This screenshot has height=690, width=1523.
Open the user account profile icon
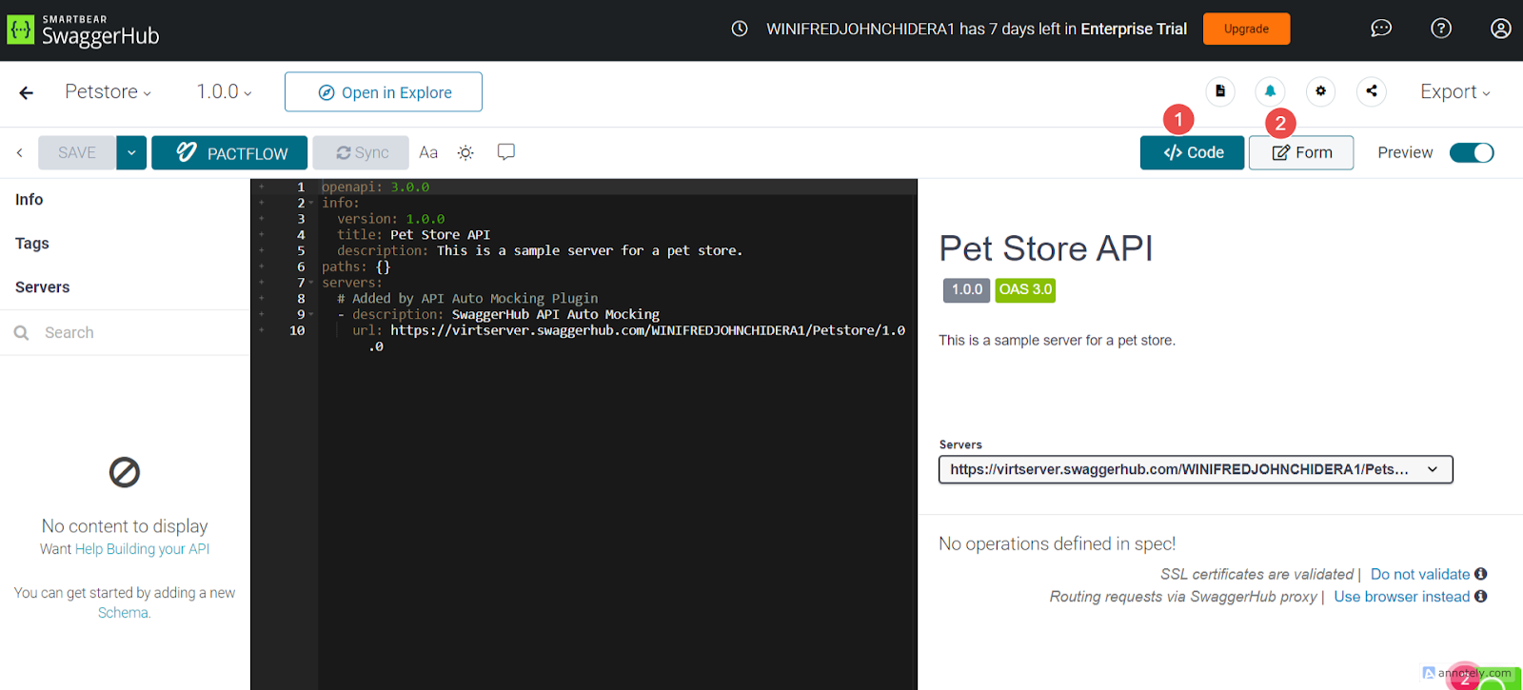coord(1500,29)
